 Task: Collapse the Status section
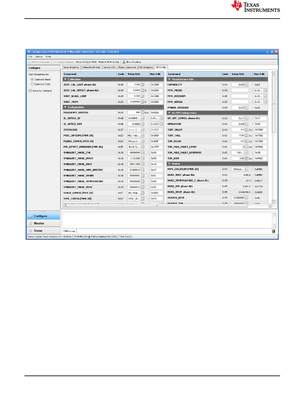point(169,164)
